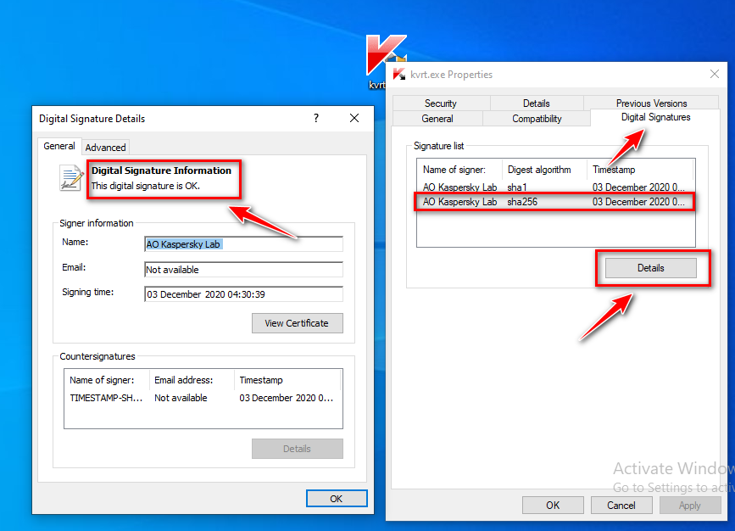This screenshot has width=735, height=531.
Task: Click the Kaspersky icon in Properties title bar
Action: coord(399,75)
